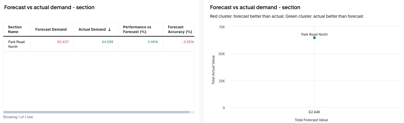Click the table's horizontal scrollbar
404x123 pixels.
(x=96, y=112)
